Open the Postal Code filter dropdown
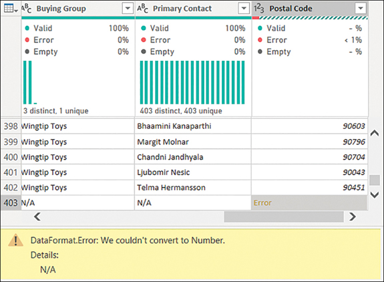 361,8
